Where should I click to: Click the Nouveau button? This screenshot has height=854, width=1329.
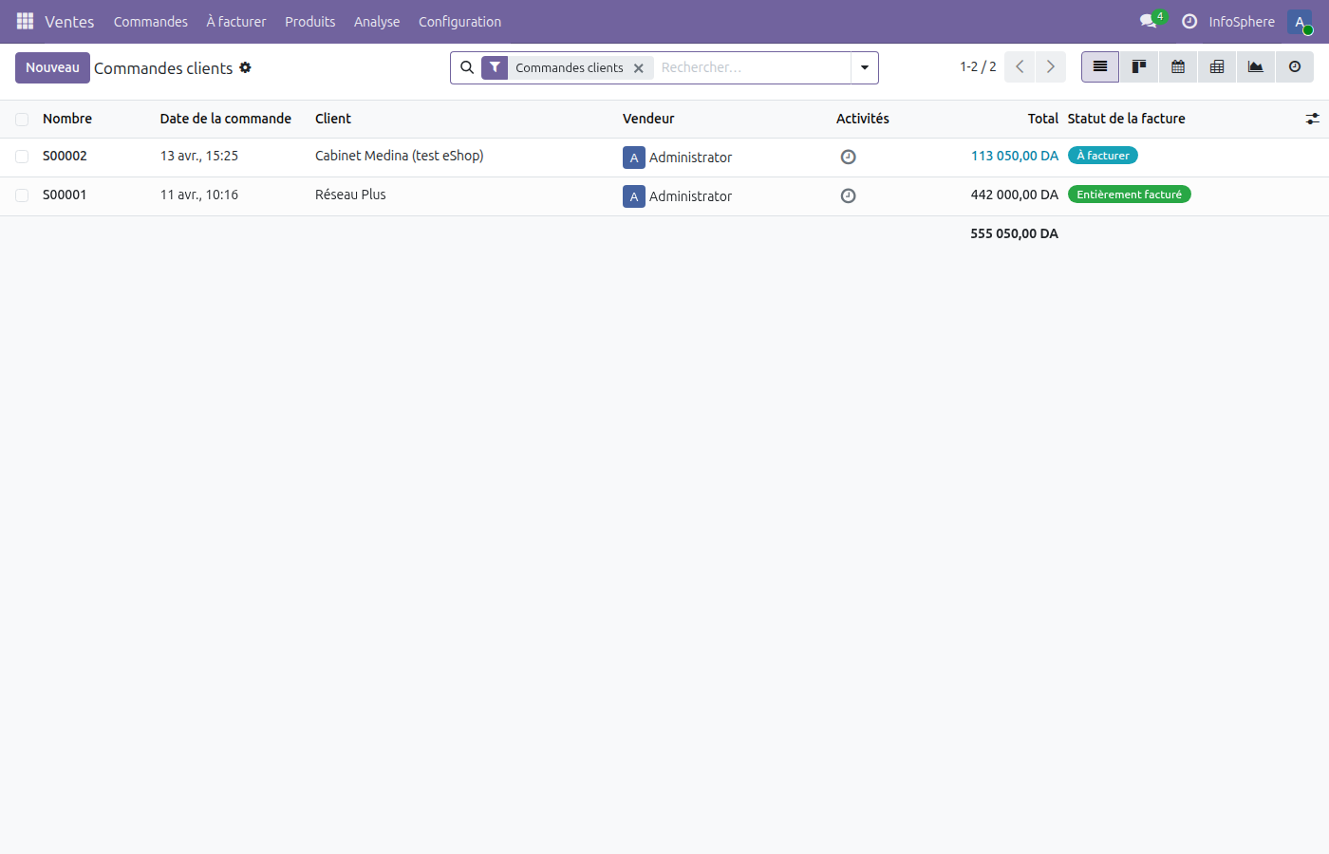click(x=52, y=67)
